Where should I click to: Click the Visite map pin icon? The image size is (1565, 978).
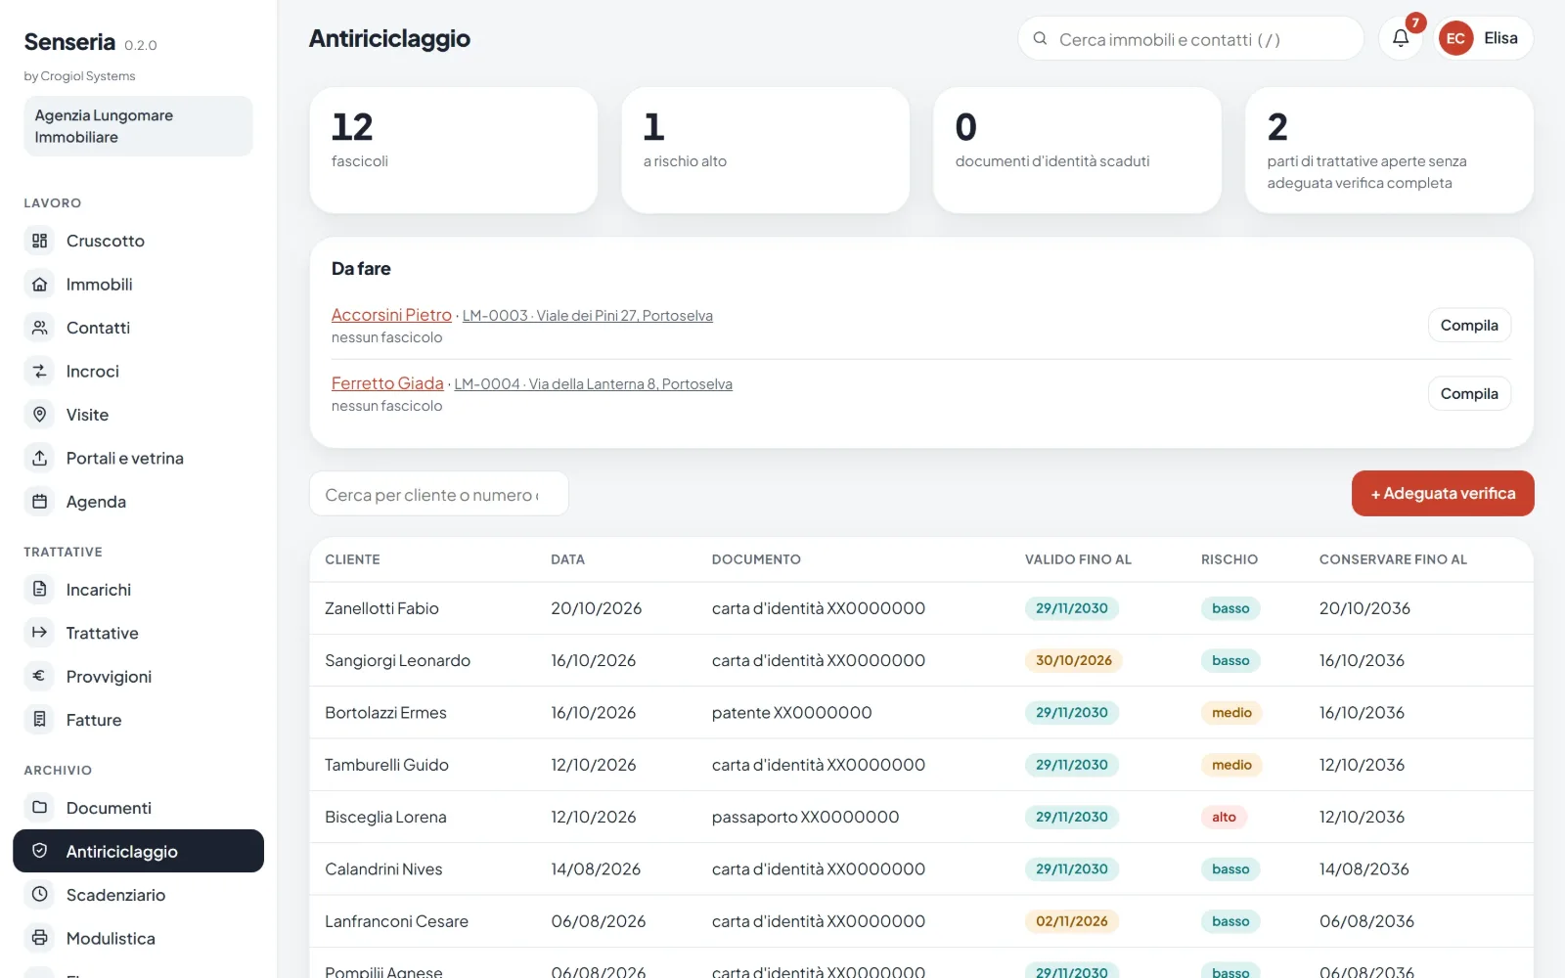click(x=39, y=415)
